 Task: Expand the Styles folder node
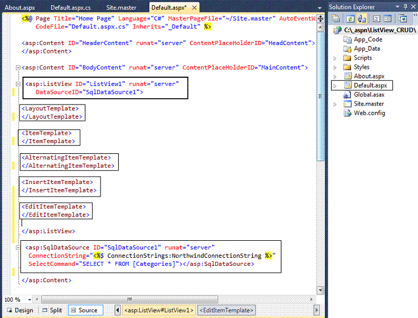(335, 68)
